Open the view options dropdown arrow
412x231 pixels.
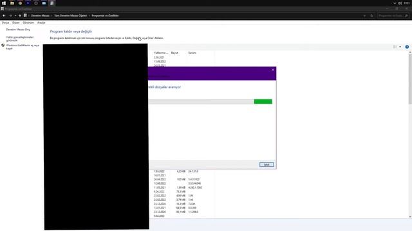click(x=400, y=47)
